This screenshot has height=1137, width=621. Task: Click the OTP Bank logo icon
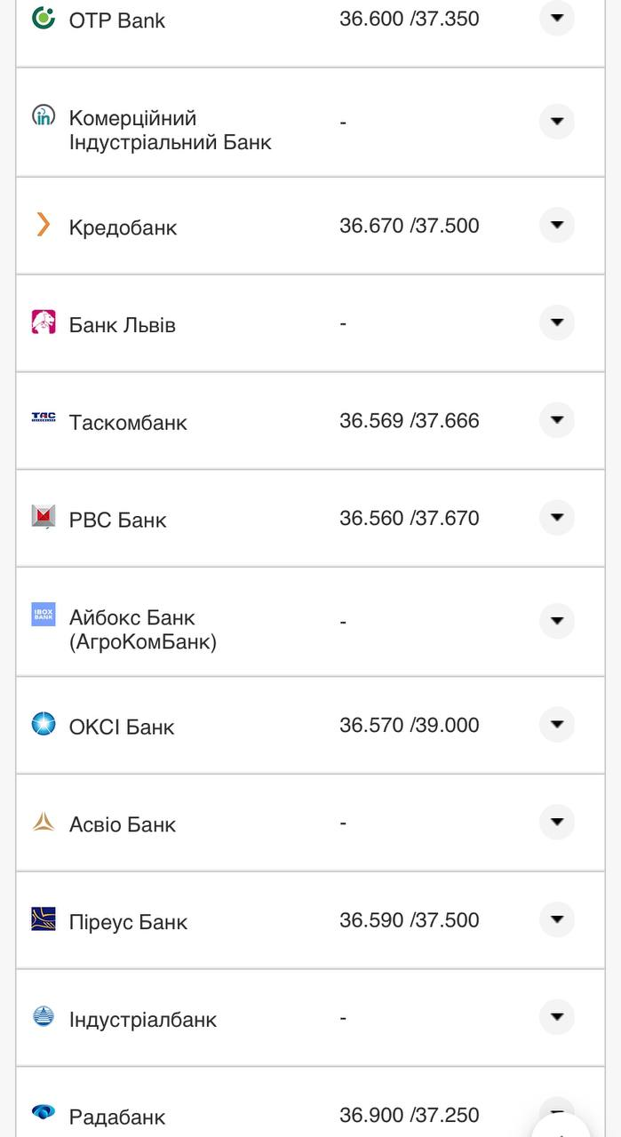point(44,18)
